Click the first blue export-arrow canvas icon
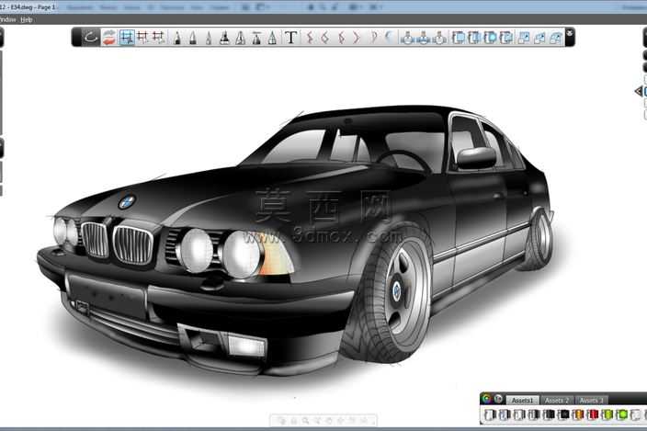647x431 pixels. (x=524, y=38)
